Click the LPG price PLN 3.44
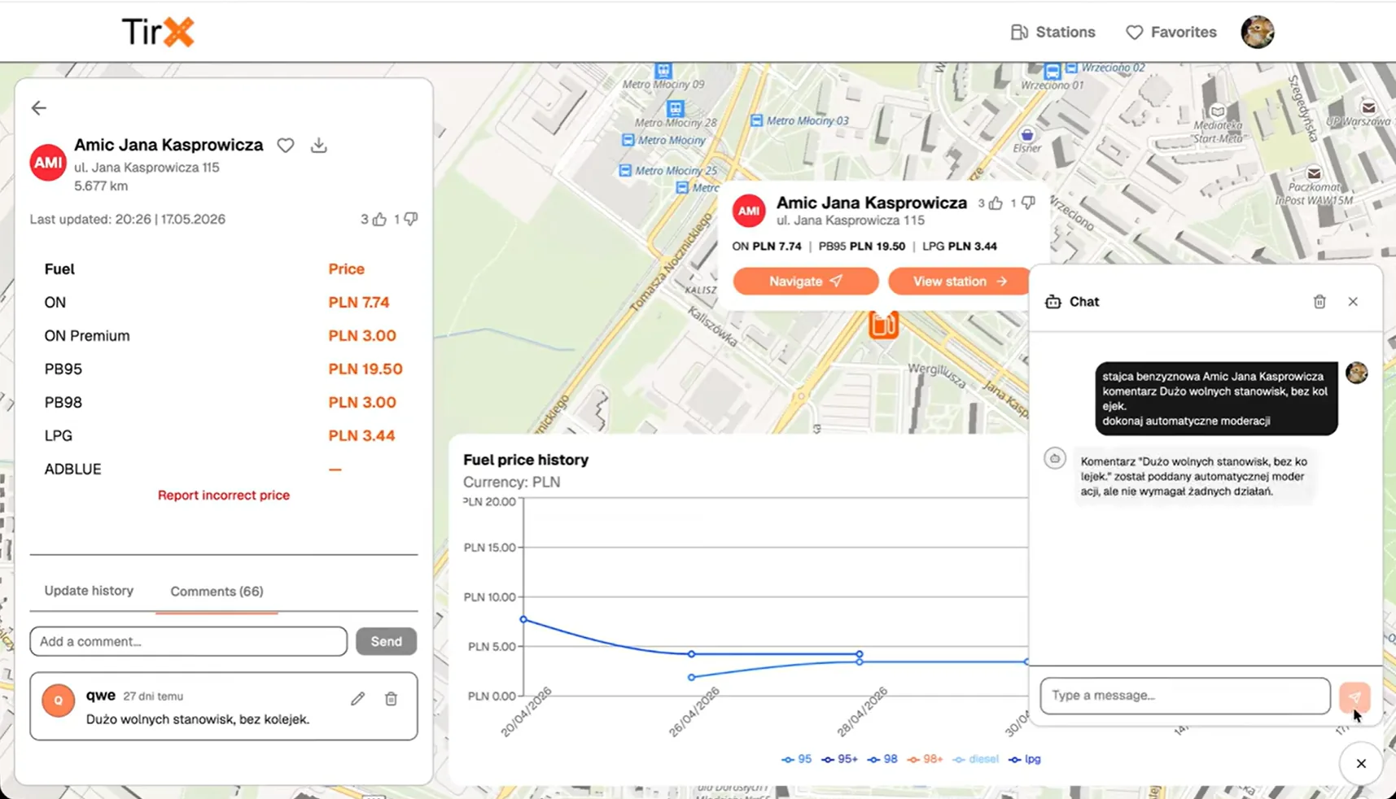1396x799 pixels. [x=361, y=436]
